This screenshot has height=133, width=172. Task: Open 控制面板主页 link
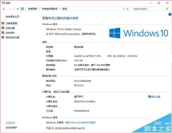tap(13, 17)
